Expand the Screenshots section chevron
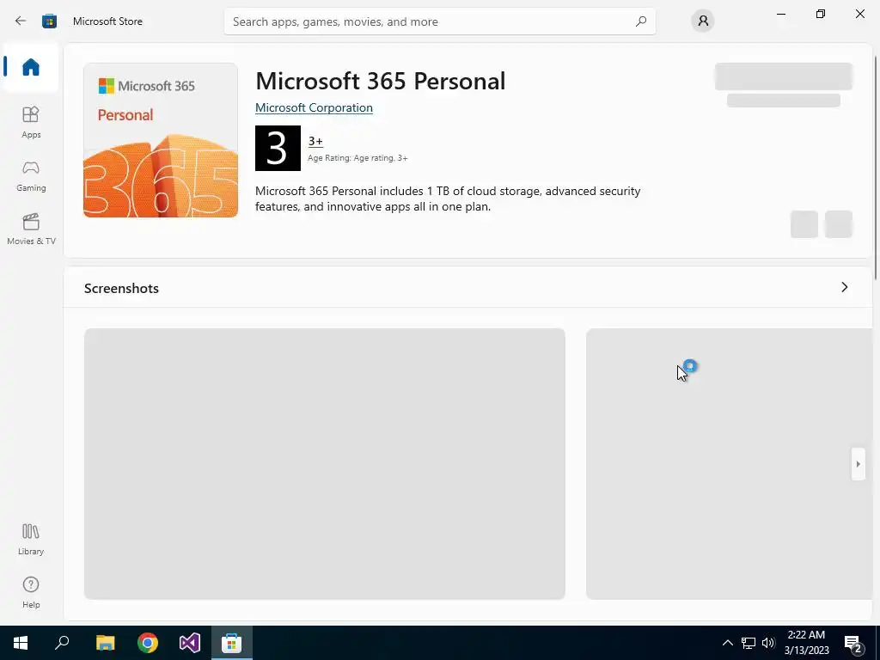This screenshot has height=660, width=880. point(845,287)
